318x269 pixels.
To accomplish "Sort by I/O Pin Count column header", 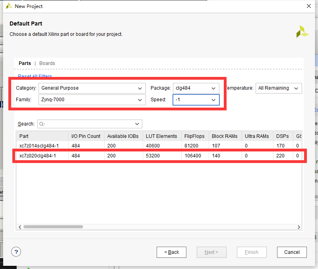I will tap(86, 136).
